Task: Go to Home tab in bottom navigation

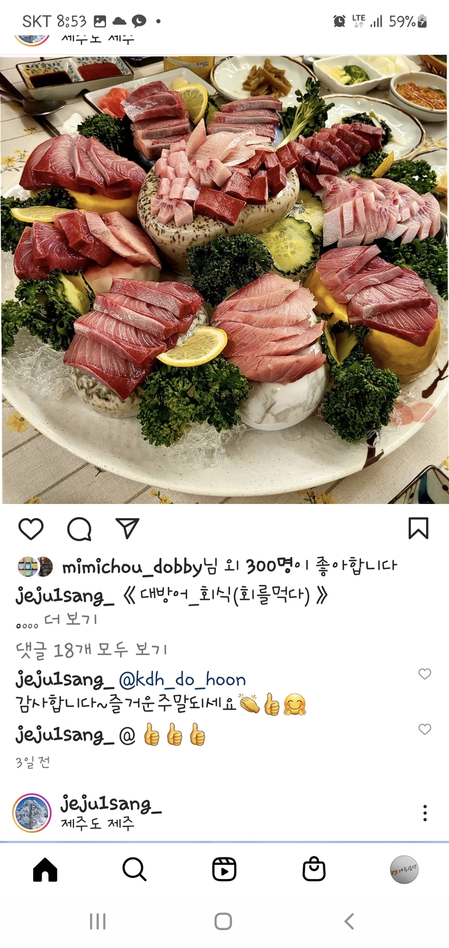Action: [x=45, y=869]
